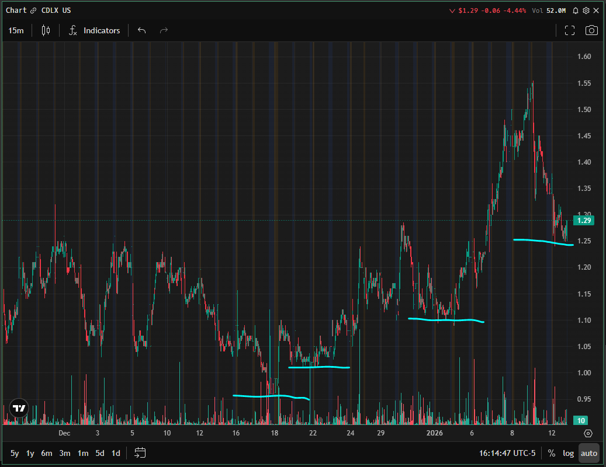Select the 5y time range
The height and width of the screenshot is (467, 606).
(14, 453)
